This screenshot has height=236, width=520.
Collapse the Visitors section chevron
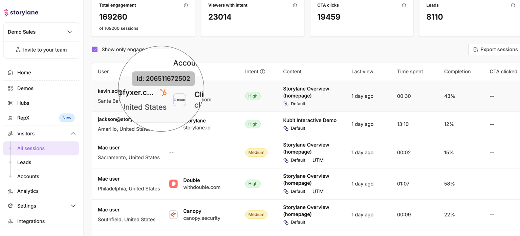(73, 134)
